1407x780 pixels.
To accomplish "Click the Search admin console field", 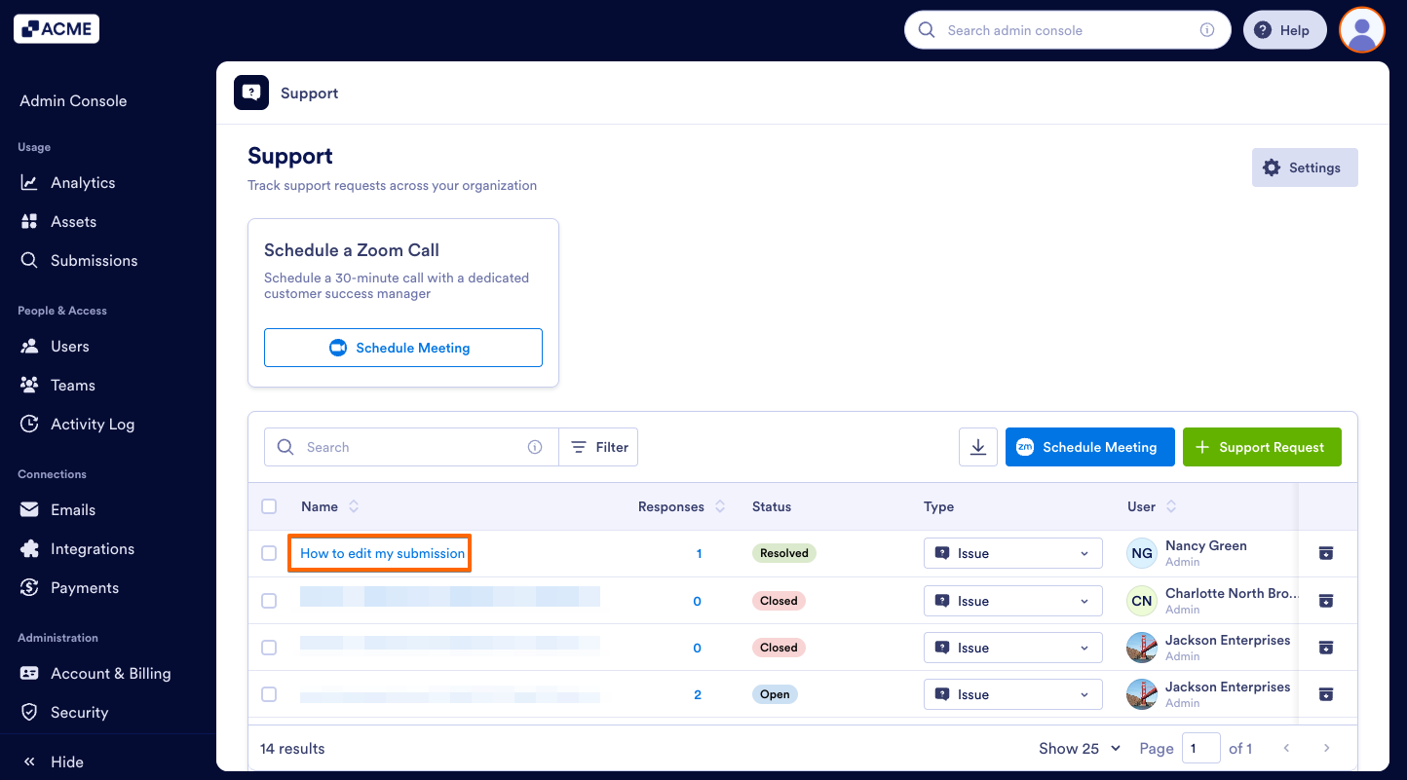I will (1067, 30).
